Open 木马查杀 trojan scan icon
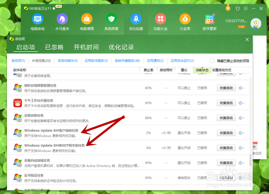Image resolution: width=269 pixels, height=194 pixels. point(62,19)
